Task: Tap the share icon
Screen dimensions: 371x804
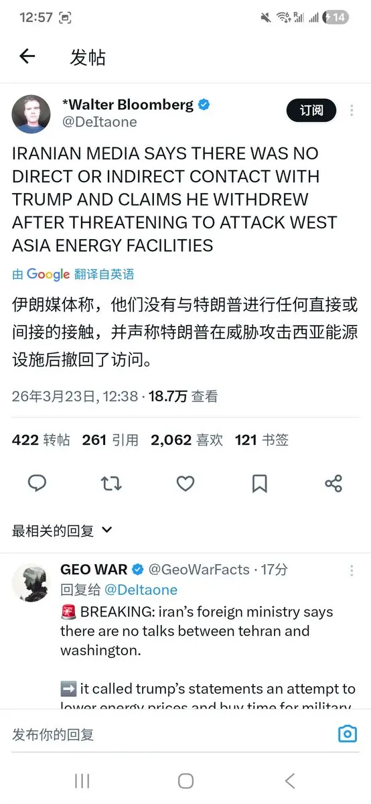Action: (x=333, y=483)
